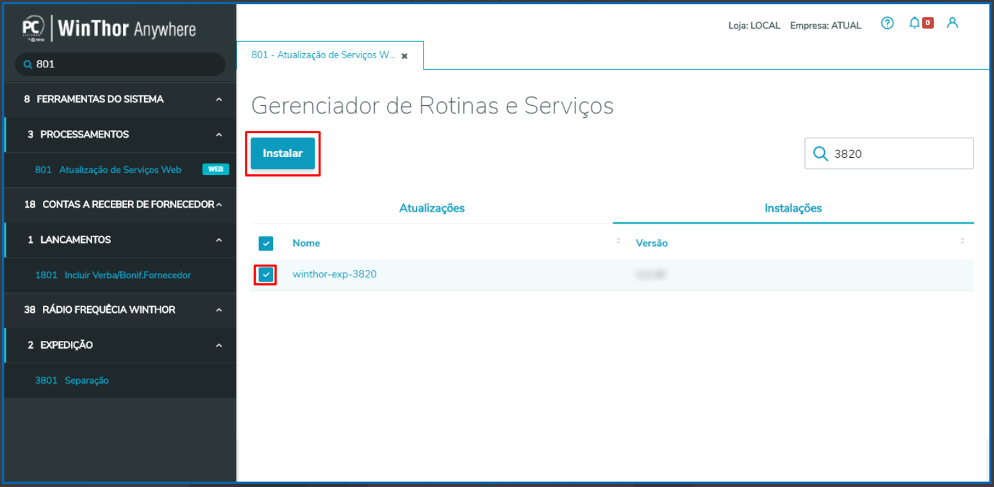This screenshot has width=994, height=487.
Task: Collapse CONTAS A RECEBER DE FORNECEDOR section
Action: (219, 205)
